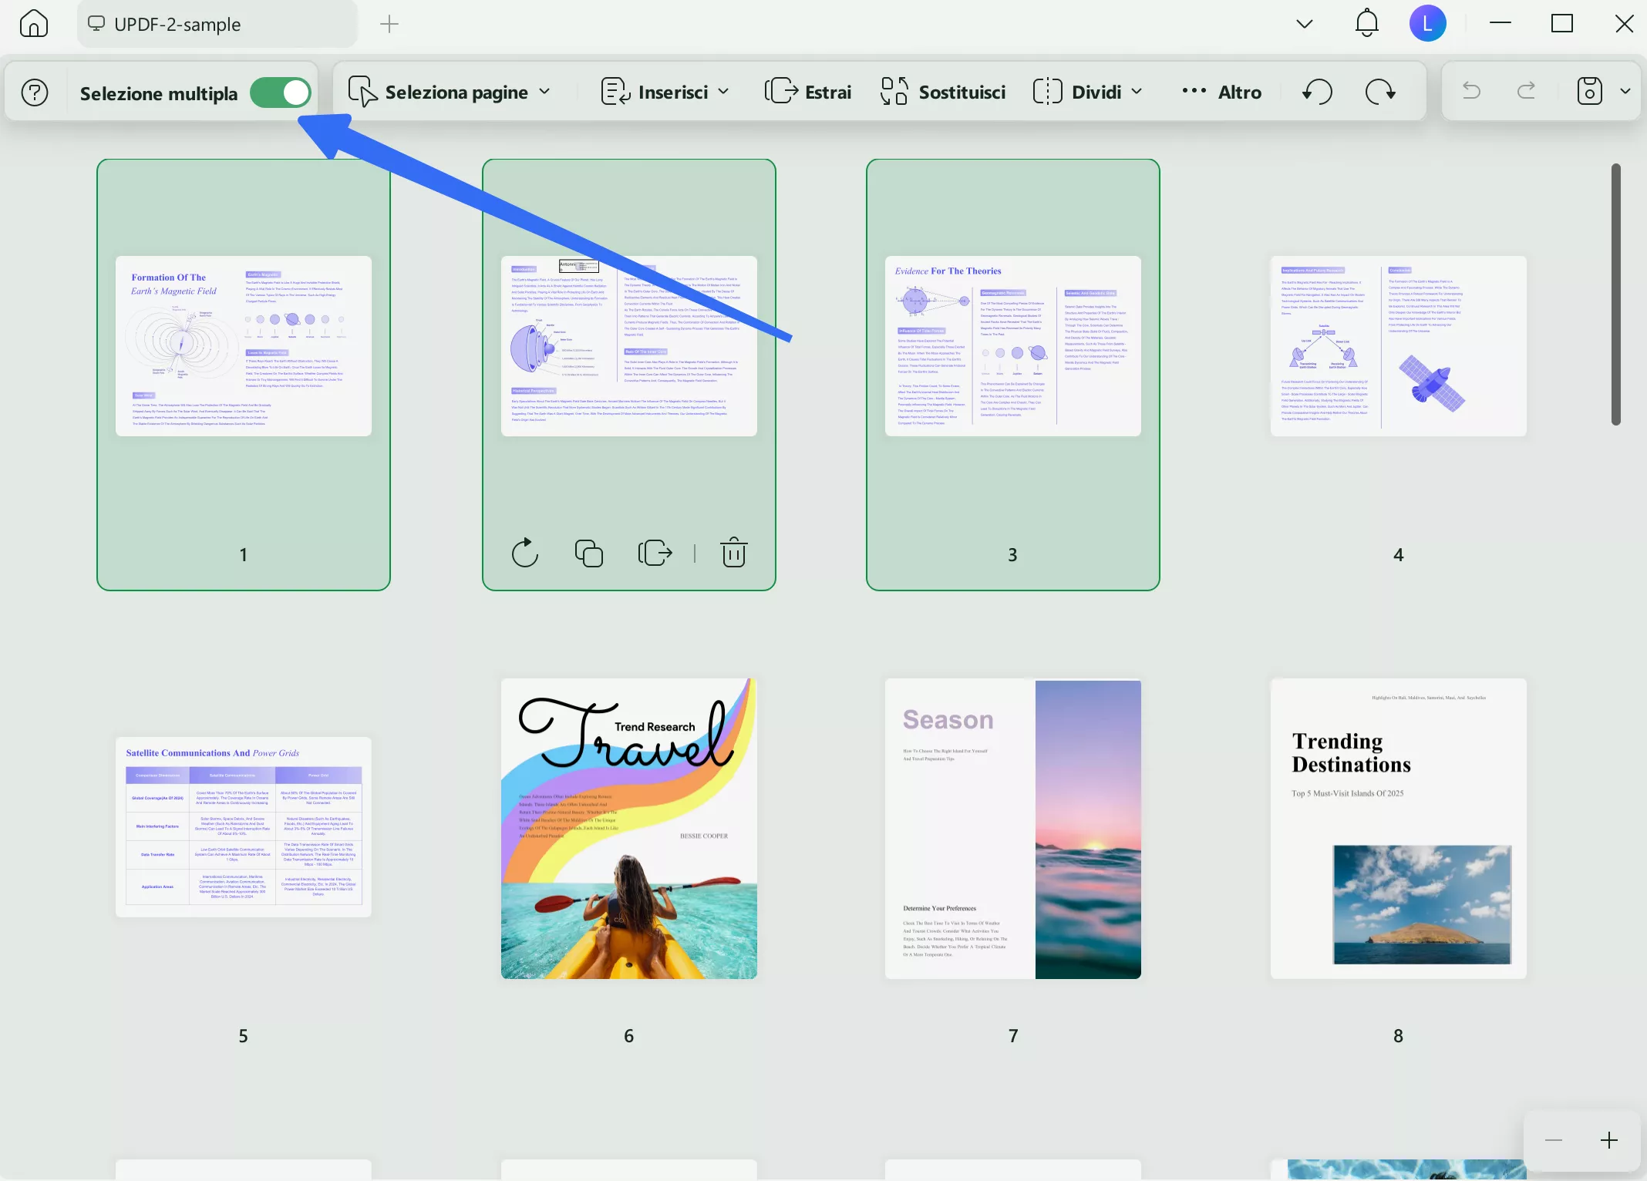Rotate page 2 using the rotate icon
The width and height of the screenshot is (1647, 1181).
525,553
